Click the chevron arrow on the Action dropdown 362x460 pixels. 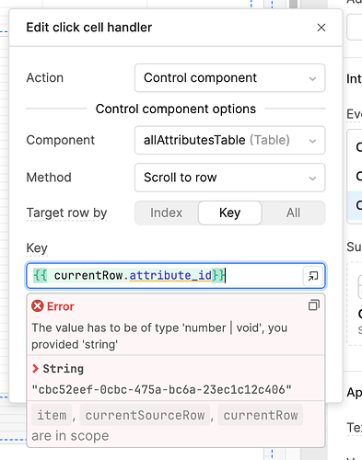click(312, 78)
